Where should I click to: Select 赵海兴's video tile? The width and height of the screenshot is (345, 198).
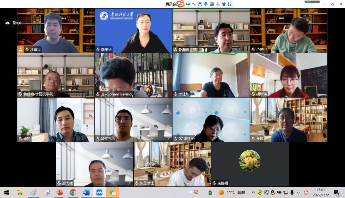point(211,30)
